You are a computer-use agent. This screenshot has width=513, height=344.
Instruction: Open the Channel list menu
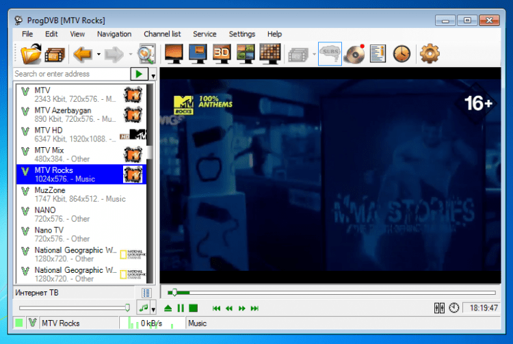point(162,34)
